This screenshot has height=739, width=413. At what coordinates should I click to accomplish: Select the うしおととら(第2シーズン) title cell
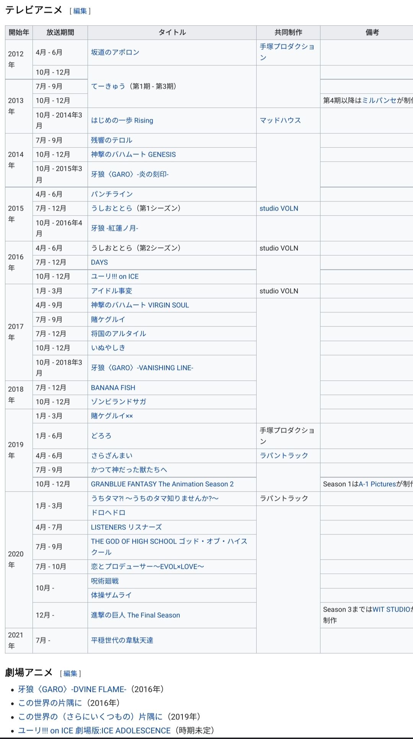172,248
